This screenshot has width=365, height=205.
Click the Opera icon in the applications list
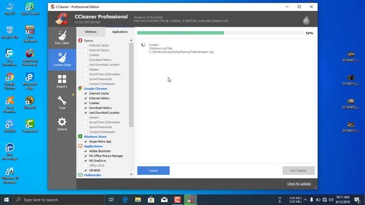[x=80, y=40]
